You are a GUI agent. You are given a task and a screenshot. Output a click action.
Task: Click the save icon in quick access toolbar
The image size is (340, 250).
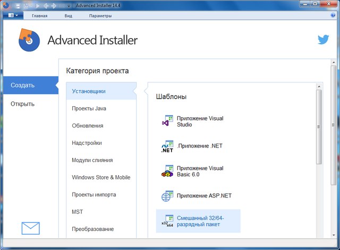point(18,5)
